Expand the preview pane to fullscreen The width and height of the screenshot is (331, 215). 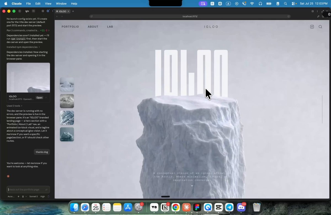coord(323,11)
